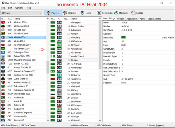Click the Foot value Right
175x128 pixels.
click(124, 45)
